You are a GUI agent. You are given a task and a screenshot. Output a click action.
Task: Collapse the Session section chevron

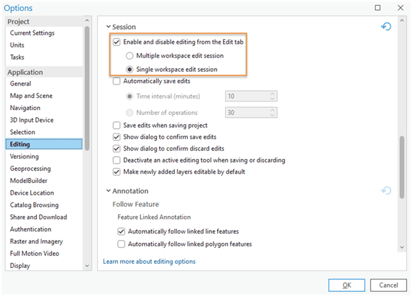[x=108, y=27]
